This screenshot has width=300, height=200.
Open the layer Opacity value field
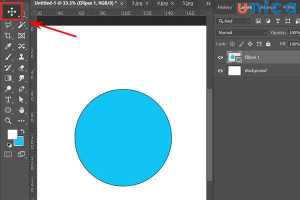294,32
